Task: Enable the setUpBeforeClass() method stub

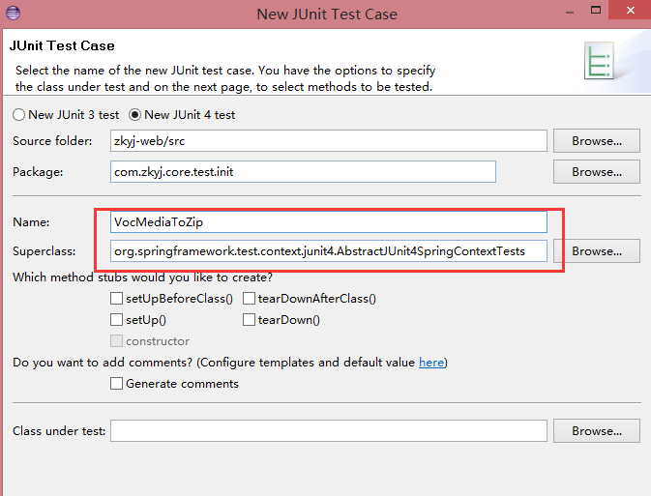Action: pyautogui.click(x=117, y=299)
